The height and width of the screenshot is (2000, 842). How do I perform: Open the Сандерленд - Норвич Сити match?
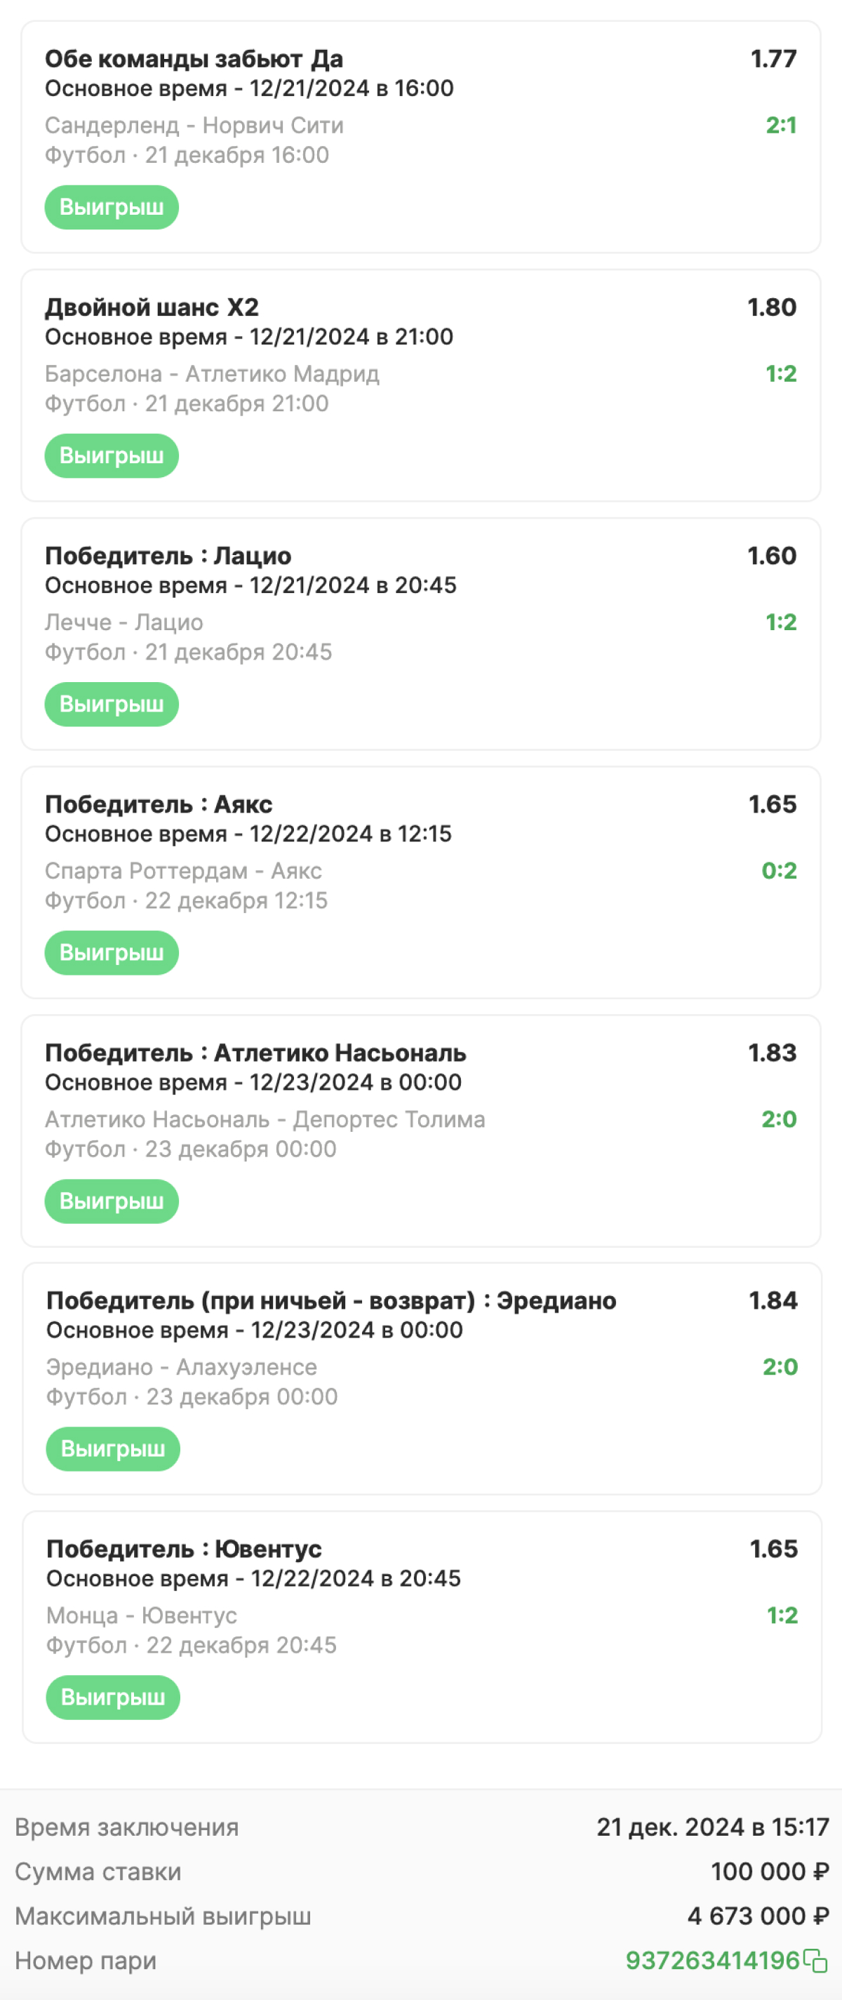194,125
